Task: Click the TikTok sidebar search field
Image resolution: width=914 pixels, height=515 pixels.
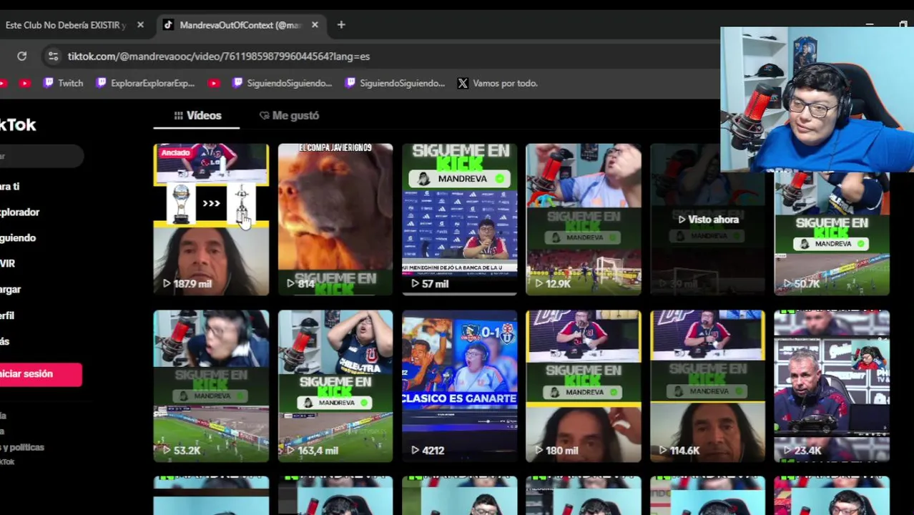Action: (x=41, y=156)
